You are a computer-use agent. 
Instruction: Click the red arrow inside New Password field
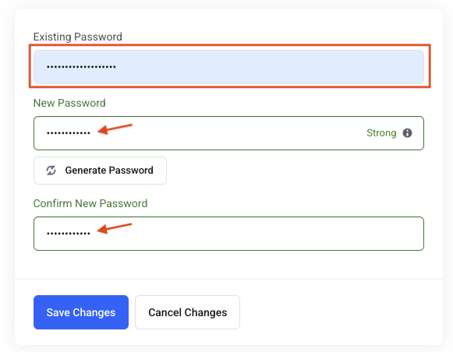115,129
